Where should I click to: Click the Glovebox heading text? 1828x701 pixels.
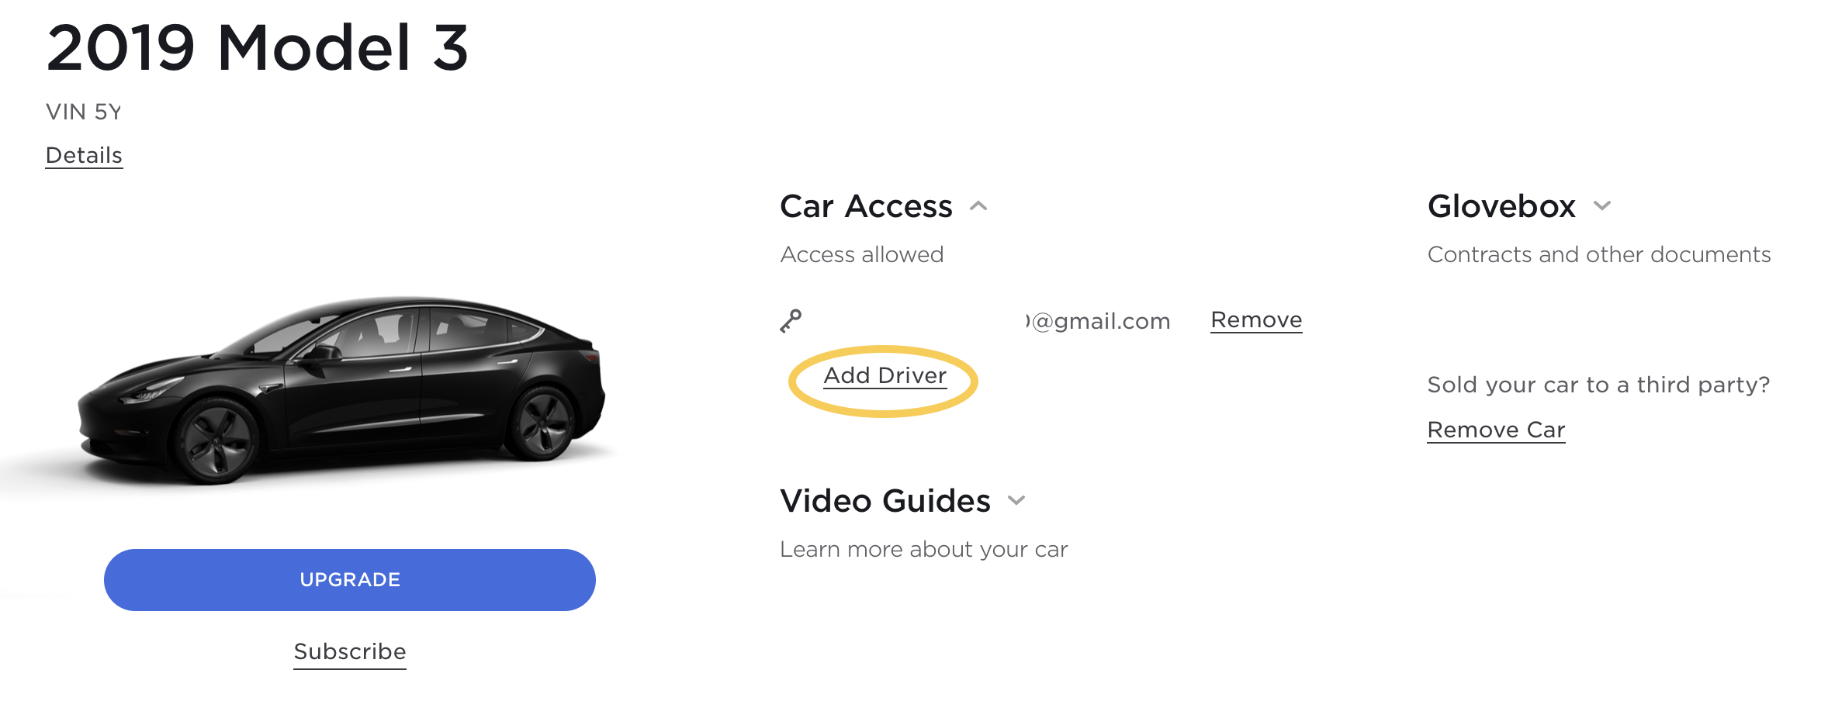1501,207
